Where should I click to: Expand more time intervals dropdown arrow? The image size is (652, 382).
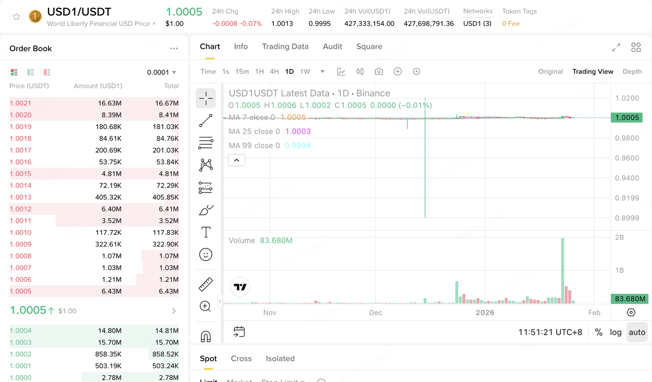point(322,72)
